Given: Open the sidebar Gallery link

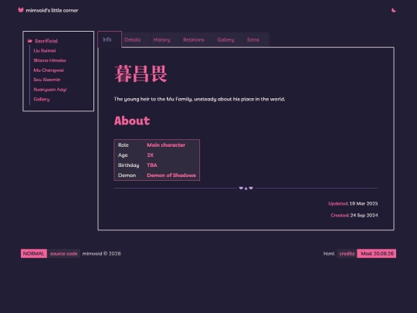Looking at the screenshot, I should [x=42, y=99].
